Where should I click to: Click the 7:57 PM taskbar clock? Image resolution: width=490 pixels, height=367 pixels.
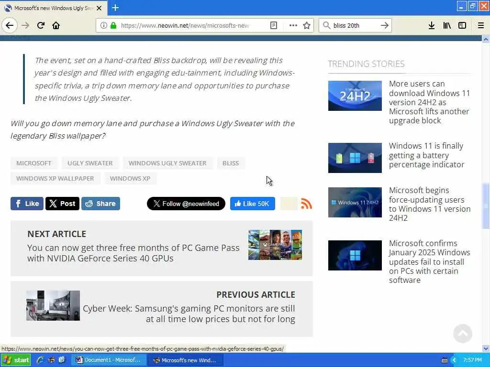click(472, 360)
